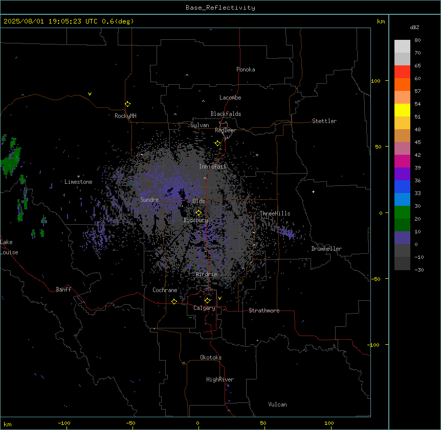Select the yellow diamond marker south of RedDeer
The height and width of the screenshot is (430, 441).
pos(218,144)
